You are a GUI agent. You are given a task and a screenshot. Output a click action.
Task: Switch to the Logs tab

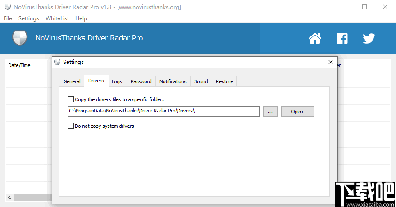tap(117, 81)
